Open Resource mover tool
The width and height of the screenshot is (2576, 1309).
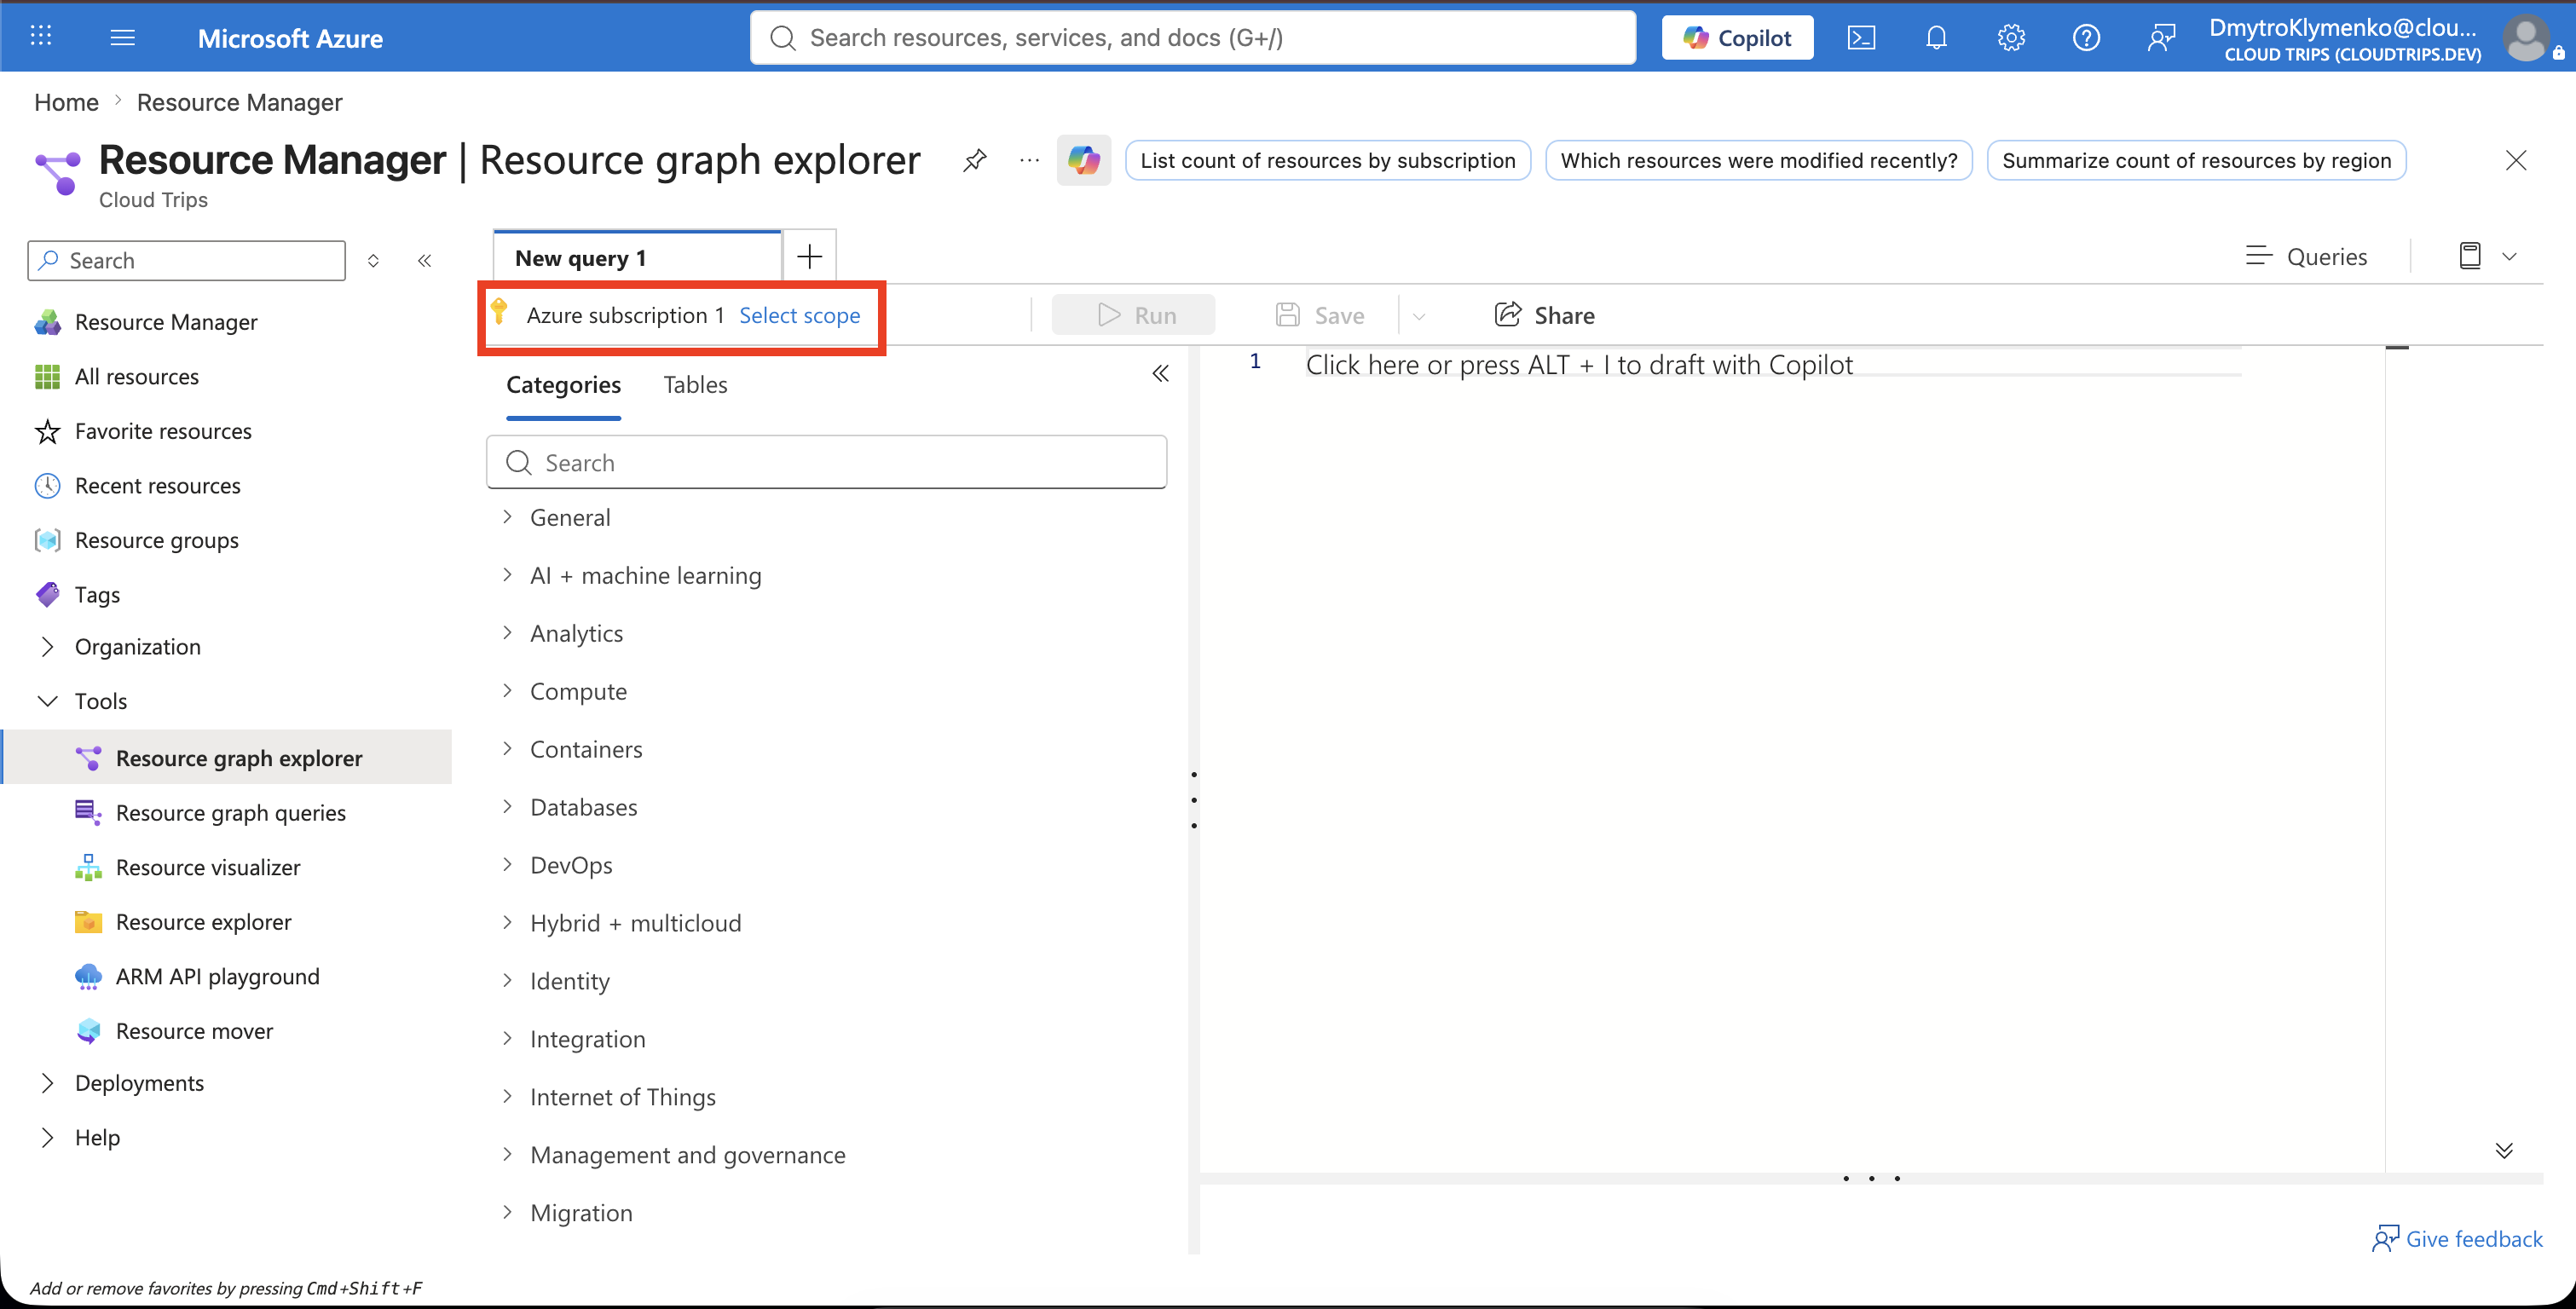click(x=194, y=1030)
